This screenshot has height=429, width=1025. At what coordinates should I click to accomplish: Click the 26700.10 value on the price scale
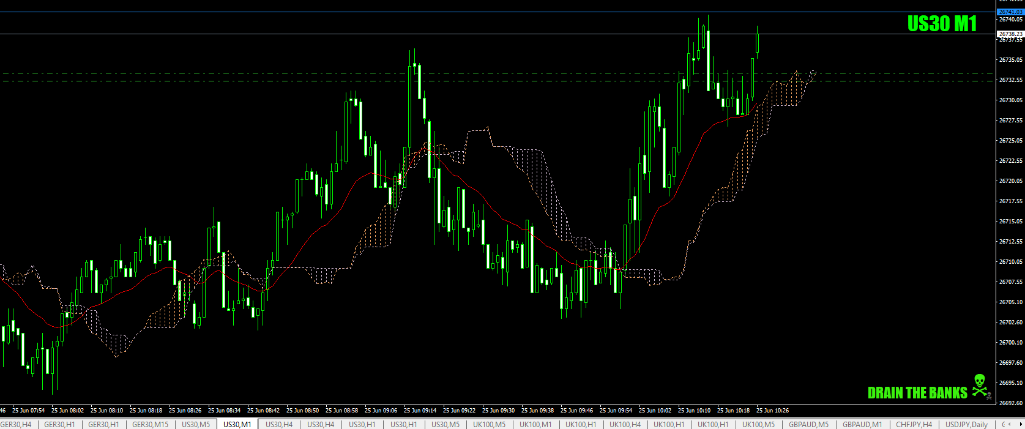pyautogui.click(x=1010, y=343)
